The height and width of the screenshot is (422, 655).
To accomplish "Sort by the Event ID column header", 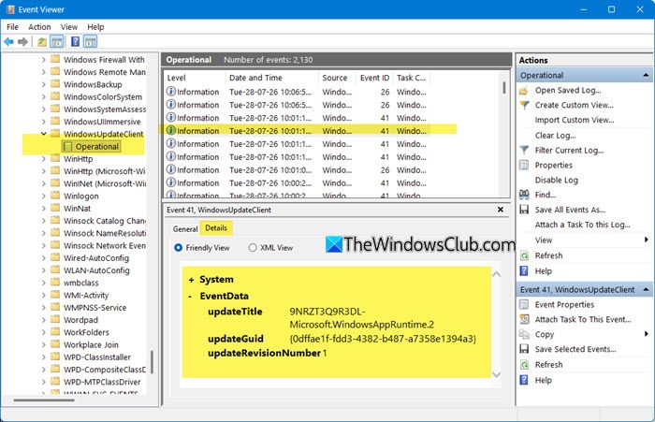I will click(x=374, y=78).
